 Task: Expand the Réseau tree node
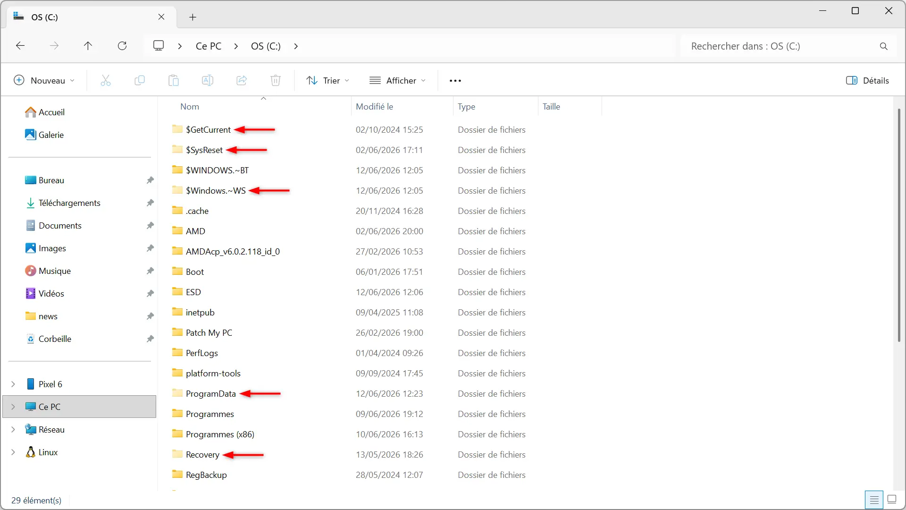(x=13, y=429)
